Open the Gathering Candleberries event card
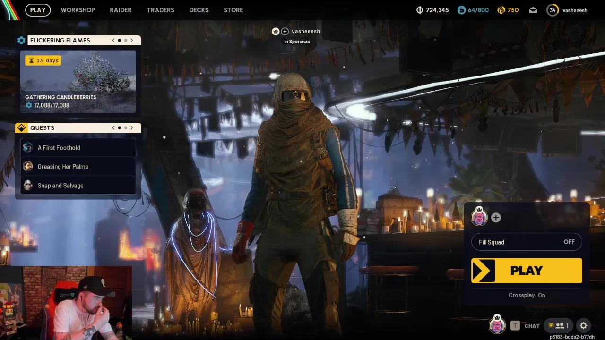Viewport: 605px width, 340px height. click(x=78, y=82)
